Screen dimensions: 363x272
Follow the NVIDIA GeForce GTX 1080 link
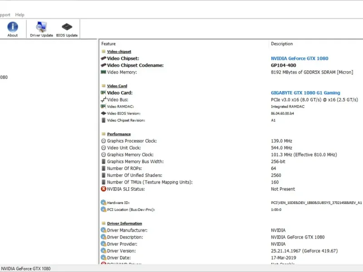[x=299, y=58]
